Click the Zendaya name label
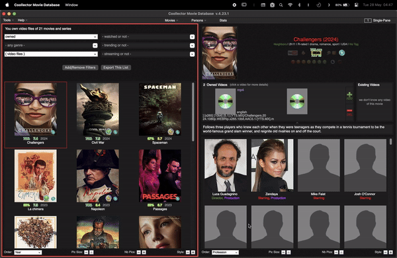 [271, 194]
